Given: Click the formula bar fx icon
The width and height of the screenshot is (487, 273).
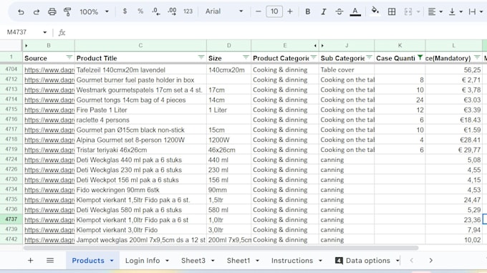Looking at the screenshot, I should coord(62,32).
